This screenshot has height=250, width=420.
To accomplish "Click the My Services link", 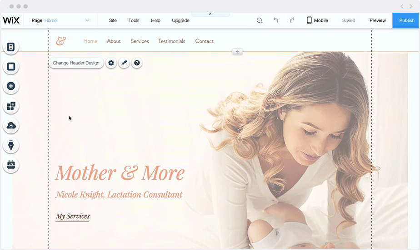I will coord(73,216).
